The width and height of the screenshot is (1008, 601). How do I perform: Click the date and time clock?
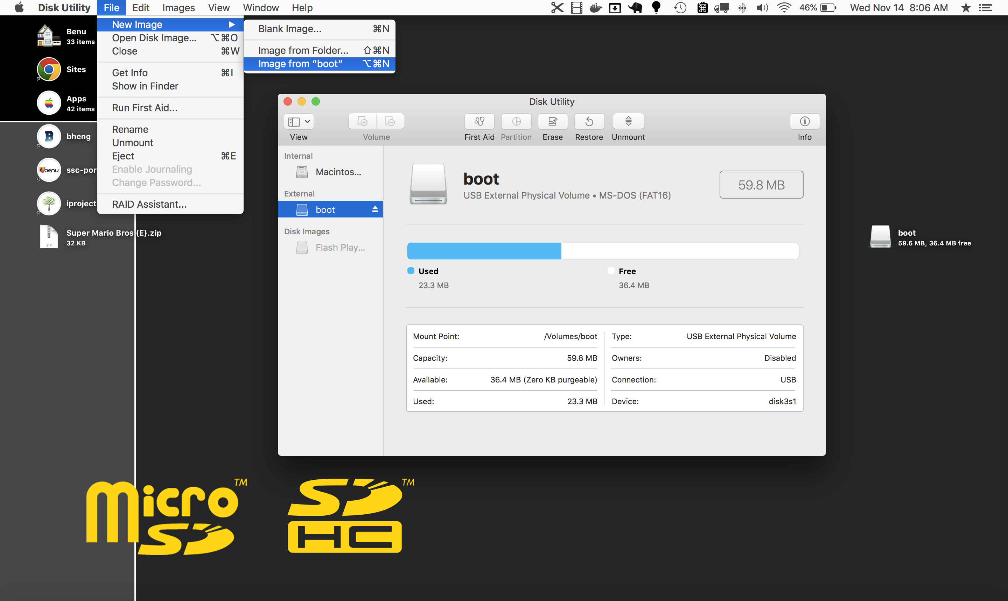coord(899,8)
